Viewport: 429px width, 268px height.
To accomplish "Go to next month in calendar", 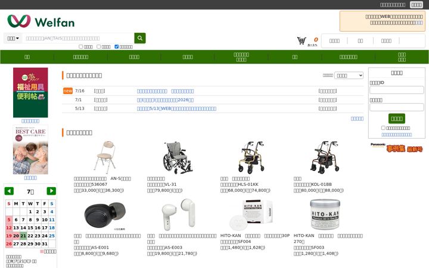I will [x=51, y=191].
